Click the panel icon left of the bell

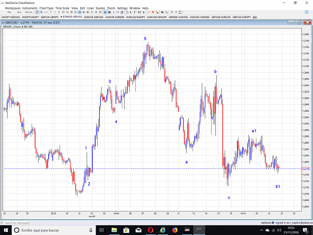pyautogui.click(x=122, y=12)
